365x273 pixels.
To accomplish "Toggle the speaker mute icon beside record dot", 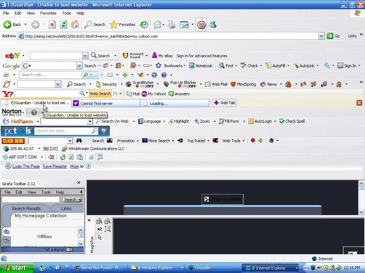I will click(261, 140).
